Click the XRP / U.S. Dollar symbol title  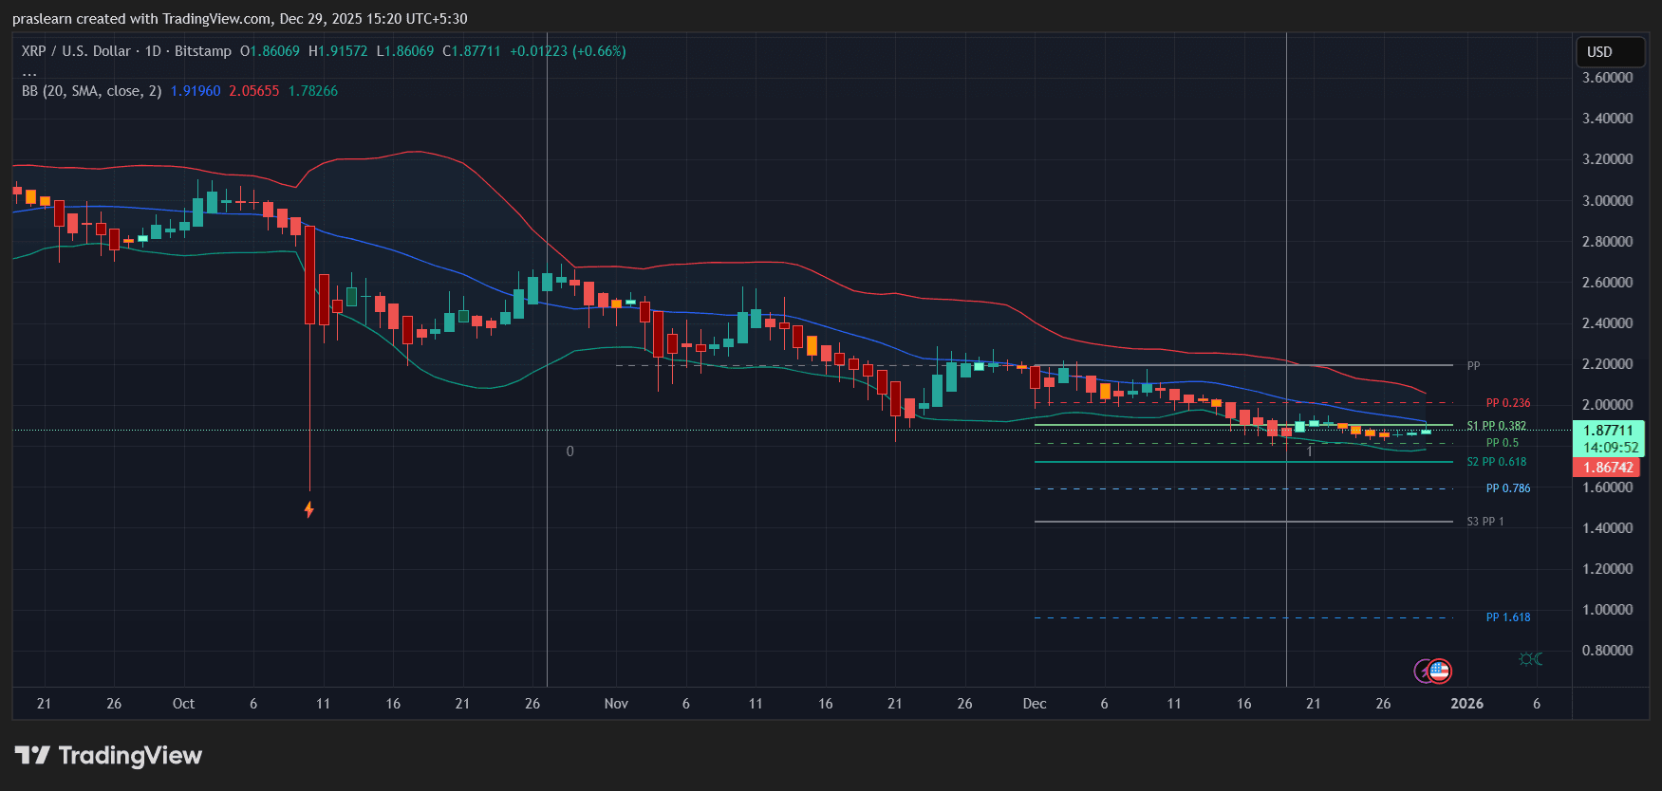tap(76, 51)
